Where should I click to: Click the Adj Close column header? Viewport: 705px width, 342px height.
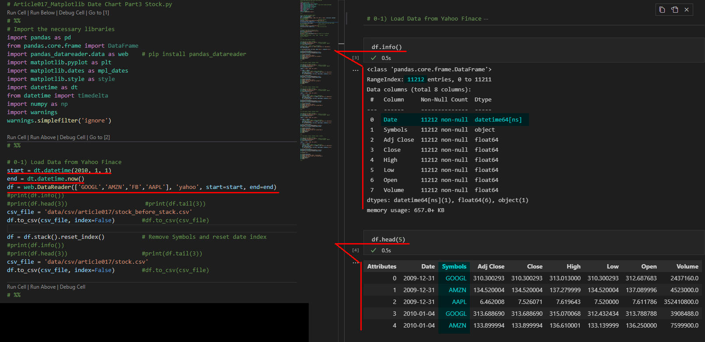(491, 266)
